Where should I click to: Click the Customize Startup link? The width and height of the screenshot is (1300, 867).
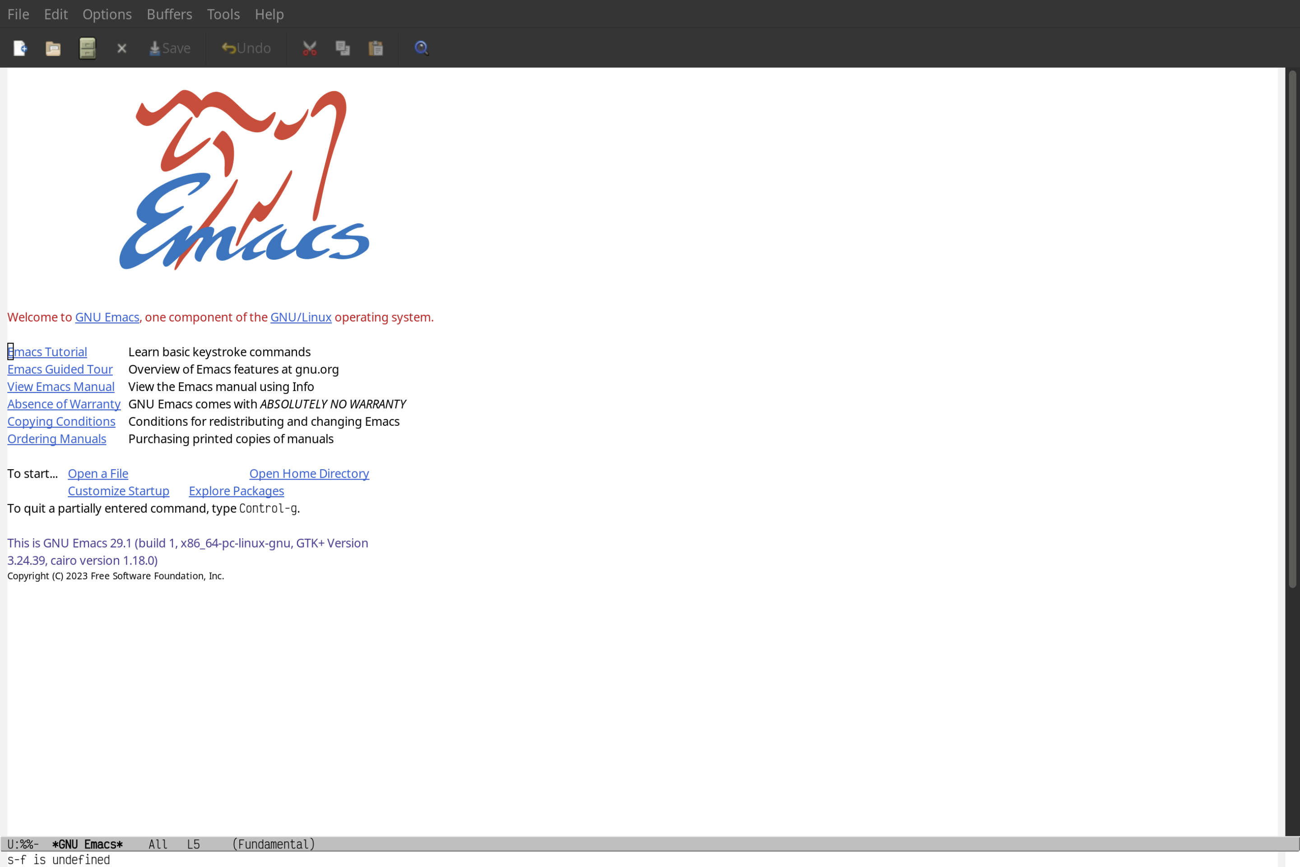(x=118, y=490)
